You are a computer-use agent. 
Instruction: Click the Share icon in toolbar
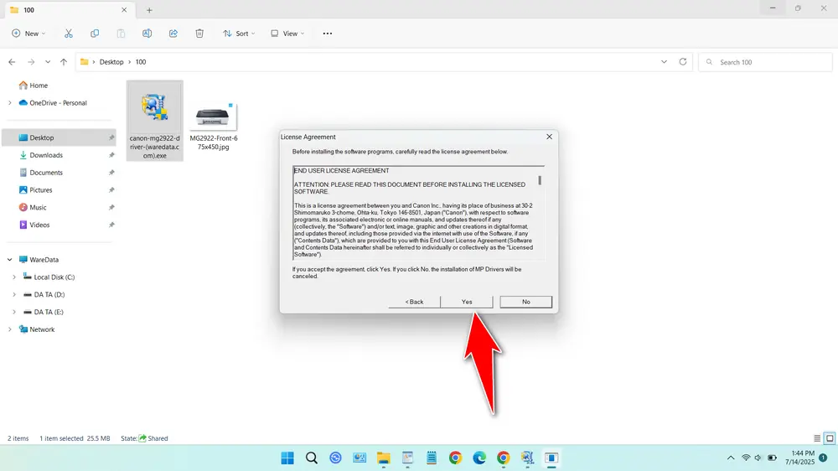tap(173, 34)
